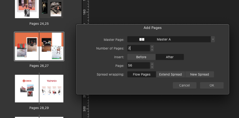Choose Extend Spread wrapping option
Image resolution: width=239 pixels, height=118 pixels.
click(x=170, y=74)
